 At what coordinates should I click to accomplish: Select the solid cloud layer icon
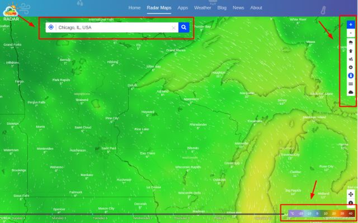coord(351,92)
